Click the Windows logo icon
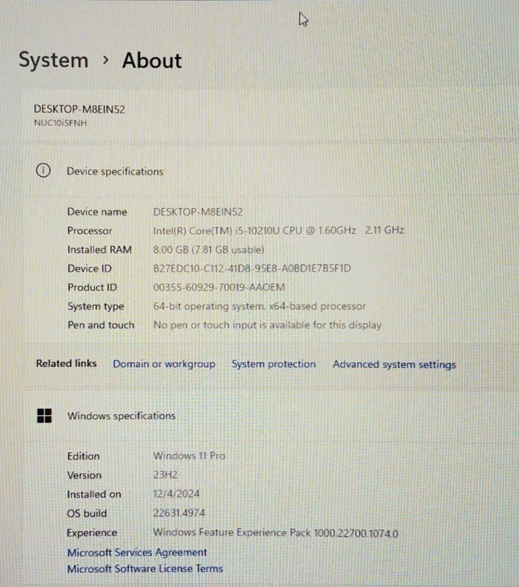The image size is (519, 587). (44, 416)
